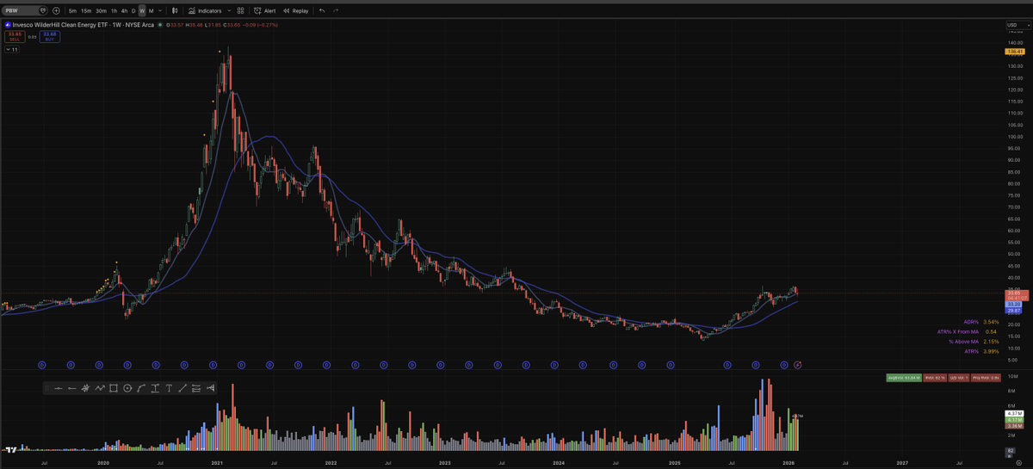Click the SELL 33.65 button
Viewport: 1033px width, 469px height.
tap(15, 36)
